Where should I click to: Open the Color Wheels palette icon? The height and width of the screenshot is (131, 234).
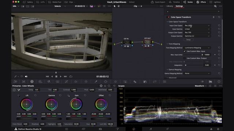point(32,82)
